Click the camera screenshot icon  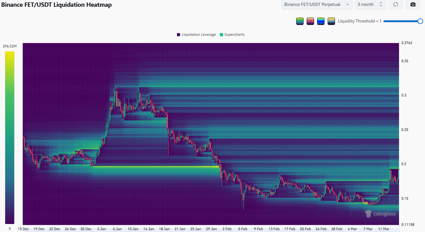tap(413, 5)
